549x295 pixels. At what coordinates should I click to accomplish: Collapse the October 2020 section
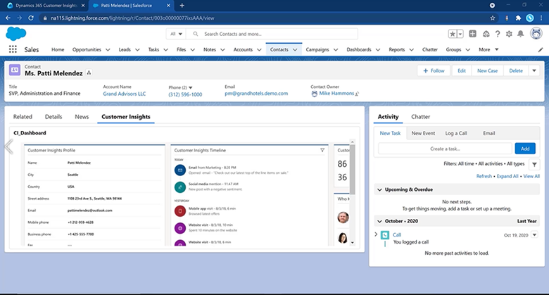(x=379, y=221)
